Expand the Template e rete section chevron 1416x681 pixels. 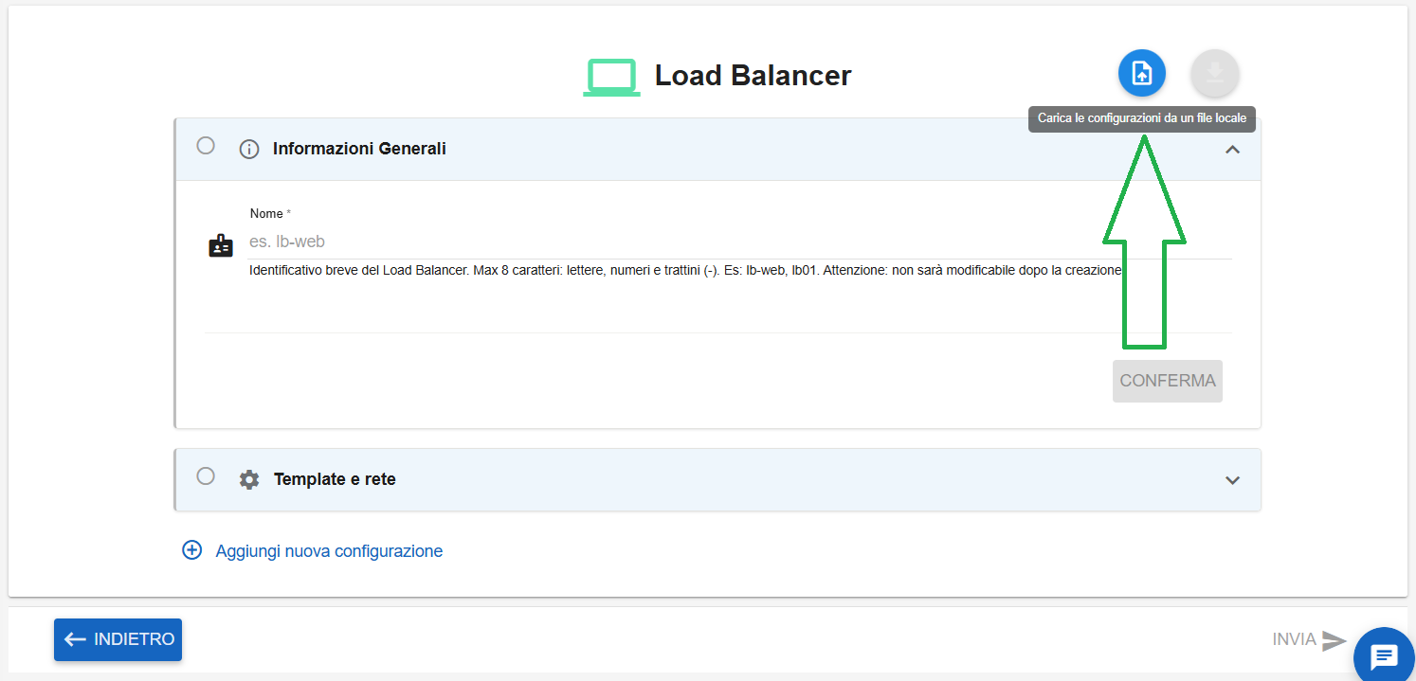(x=1232, y=480)
